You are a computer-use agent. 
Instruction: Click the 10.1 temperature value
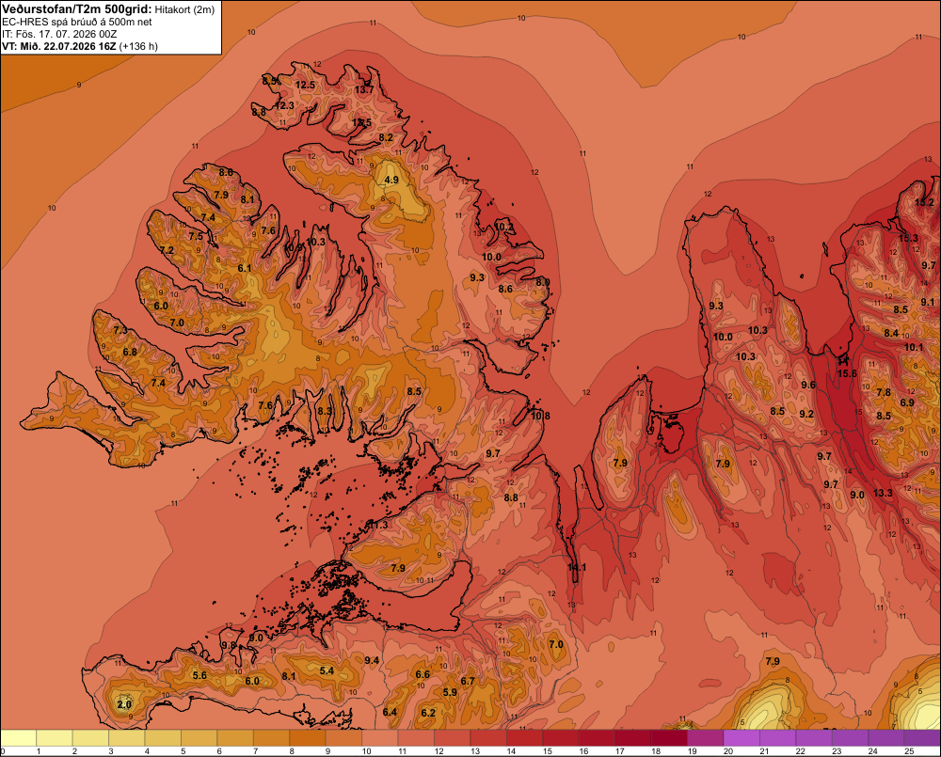pos(914,347)
